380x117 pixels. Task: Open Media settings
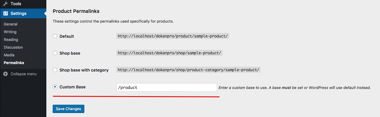(x=9, y=55)
